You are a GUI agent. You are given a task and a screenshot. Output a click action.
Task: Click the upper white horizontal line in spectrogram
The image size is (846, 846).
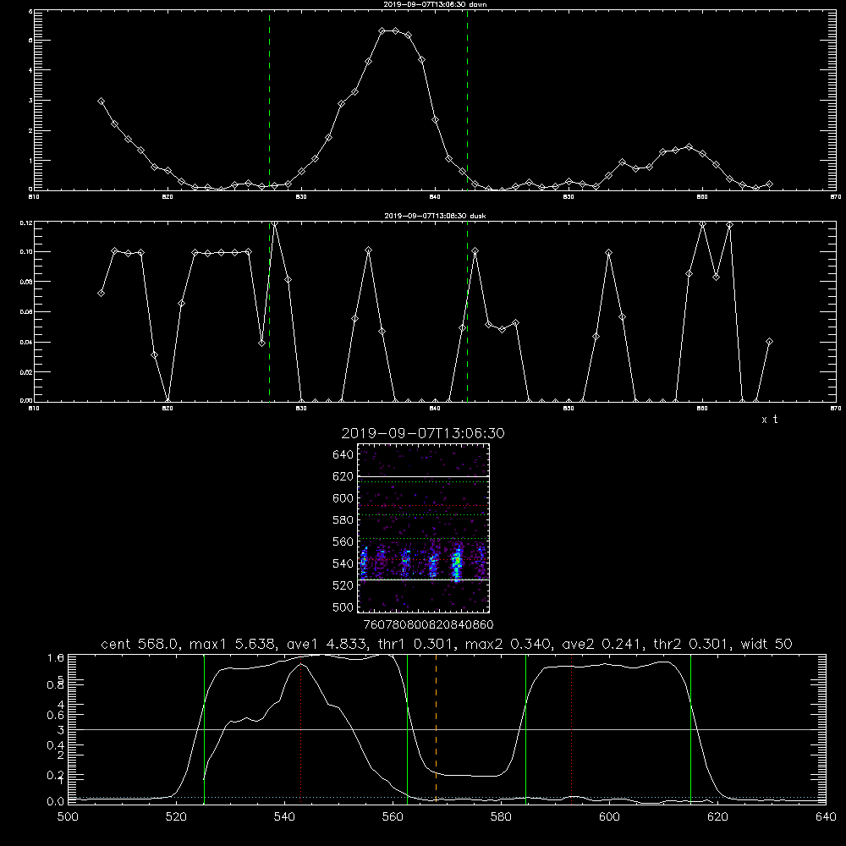pos(424,476)
